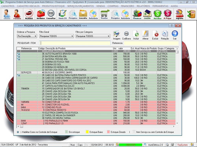Open Relatório icon beside Consulta
Screen dimensions: 197x147
tap(93, 14)
